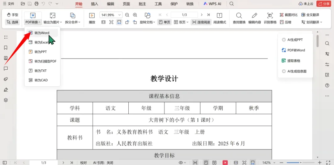Switch to 插入 ribbon tab

pos(95,4)
